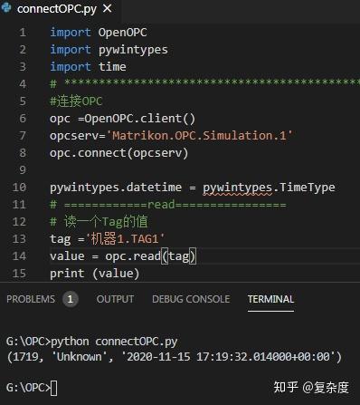Click the 'opc.connect(opcserv)' line
Viewport: 360px width, 405px height.
tap(119, 153)
